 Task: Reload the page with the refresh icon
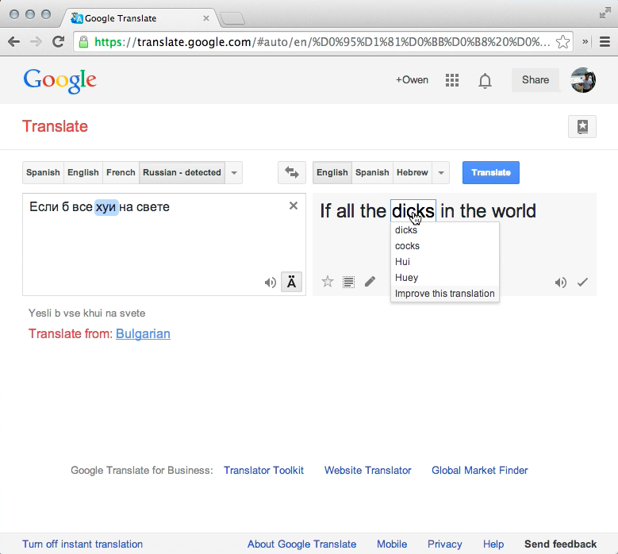click(59, 41)
